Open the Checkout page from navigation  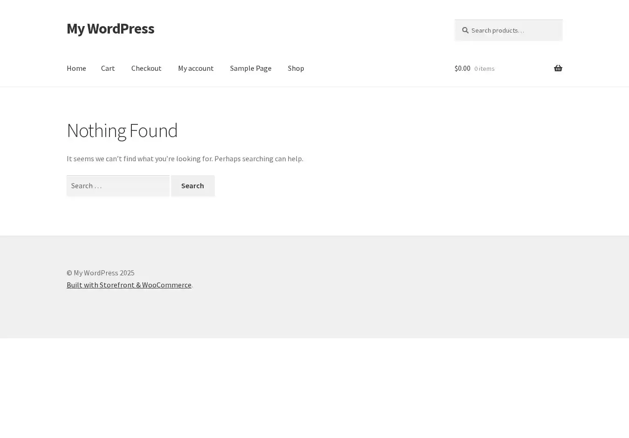click(146, 68)
